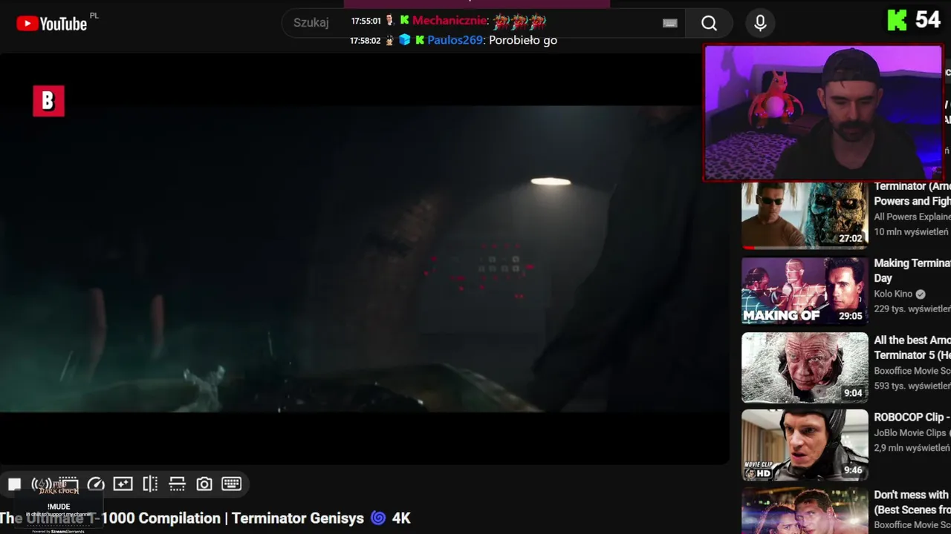
Task: Flip the video vertically
Action: coord(177,484)
